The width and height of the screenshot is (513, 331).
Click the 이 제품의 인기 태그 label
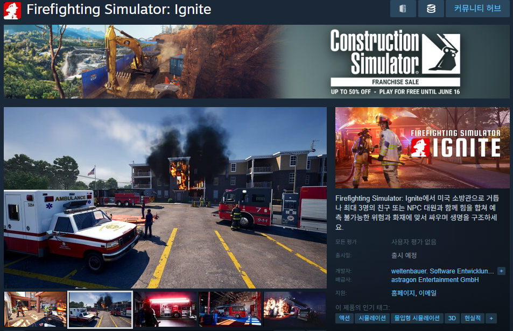362,307
